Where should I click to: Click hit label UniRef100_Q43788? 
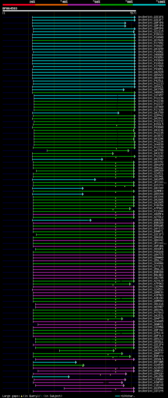[x=151, y=151]
